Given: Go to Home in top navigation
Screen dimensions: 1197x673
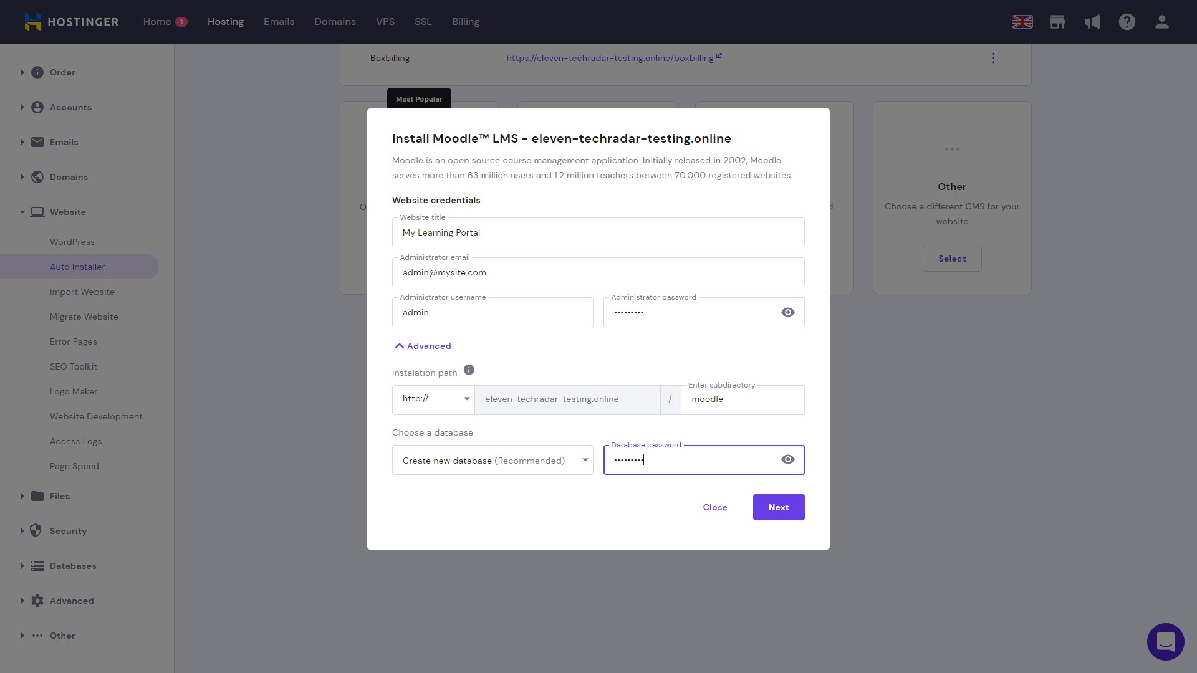Looking at the screenshot, I should [157, 22].
